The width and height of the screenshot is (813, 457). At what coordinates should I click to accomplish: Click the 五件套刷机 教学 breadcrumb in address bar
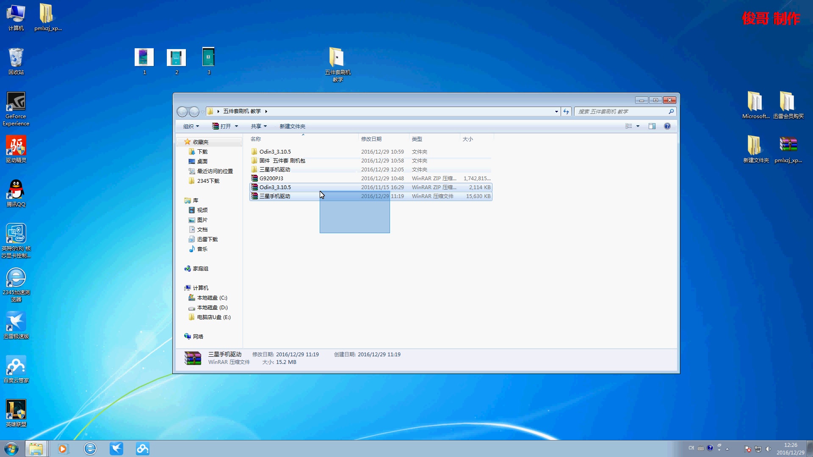pos(242,111)
